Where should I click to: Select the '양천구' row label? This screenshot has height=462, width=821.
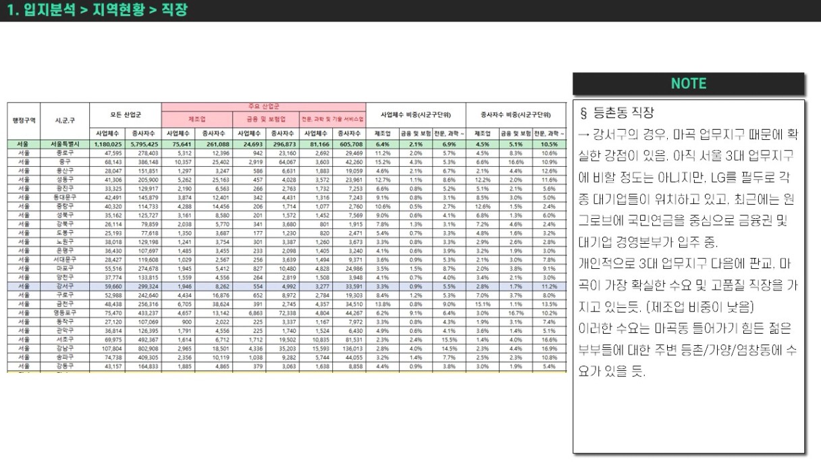coord(65,276)
